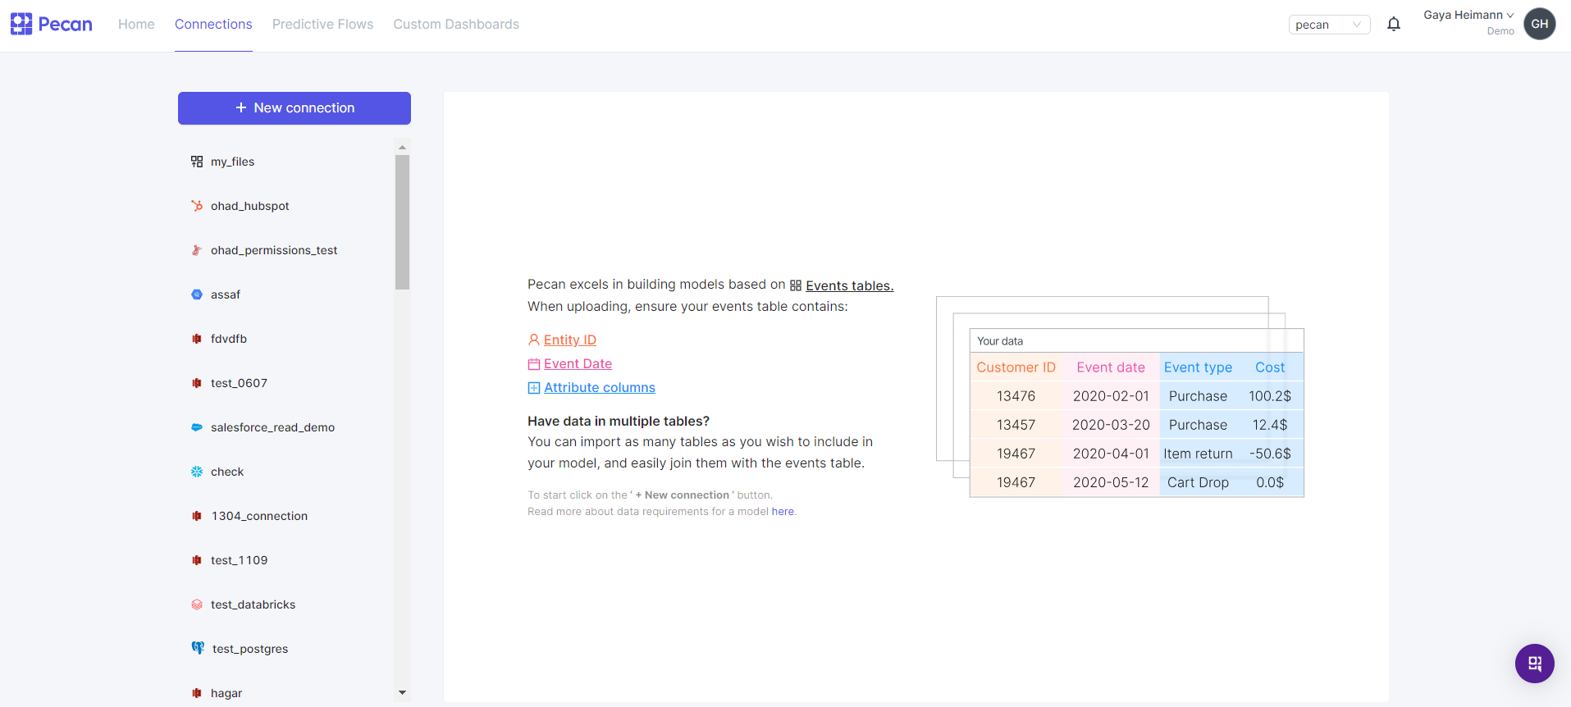Image resolution: width=1571 pixels, height=707 pixels.
Task: Click the Item return cell
Action: point(1198,454)
